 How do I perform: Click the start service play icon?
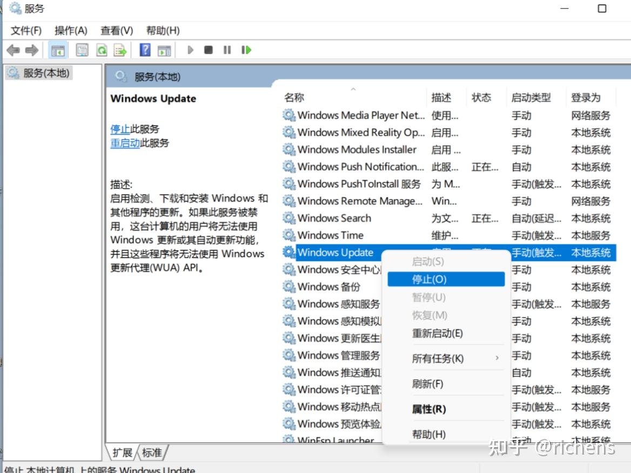[190, 50]
